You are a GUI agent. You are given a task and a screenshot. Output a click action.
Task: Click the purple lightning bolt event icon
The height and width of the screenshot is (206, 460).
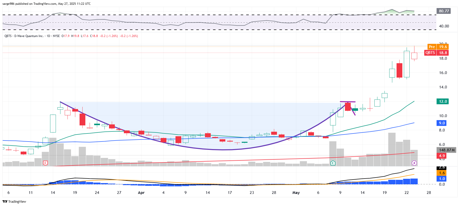[414, 163]
